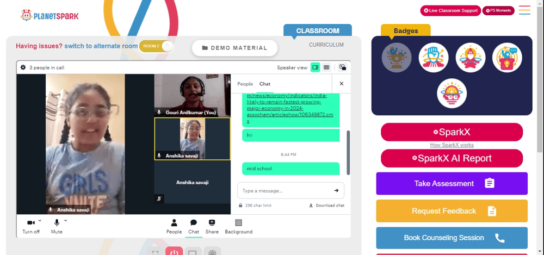
Task: Select highlighted Anshika savaji video tile
Action: (192, 139)
